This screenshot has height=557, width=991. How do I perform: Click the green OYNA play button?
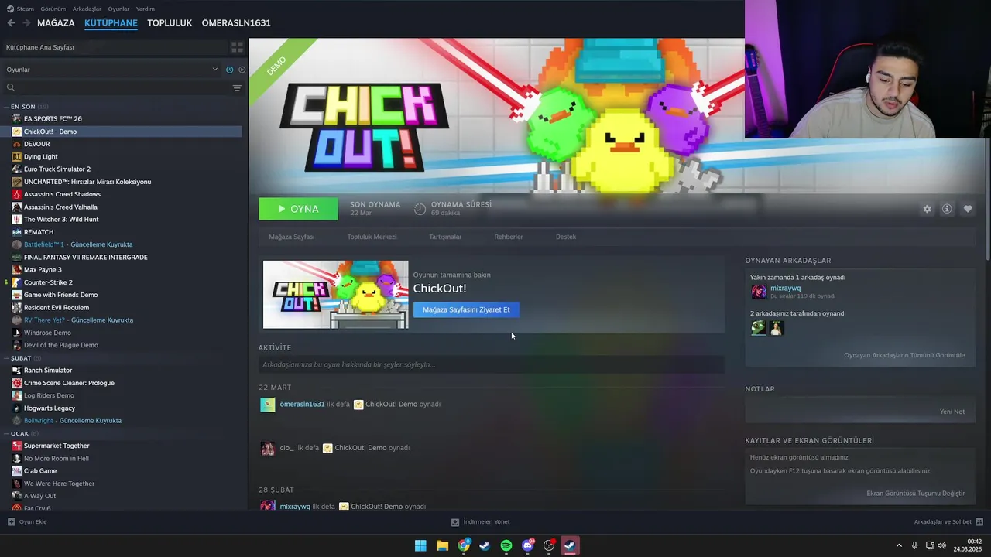[x=298, y=209]
